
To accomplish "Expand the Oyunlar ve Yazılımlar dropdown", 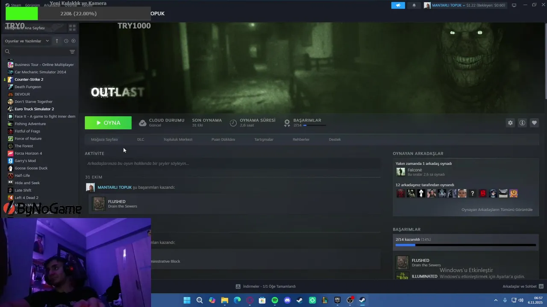I will tap(27, 41).
